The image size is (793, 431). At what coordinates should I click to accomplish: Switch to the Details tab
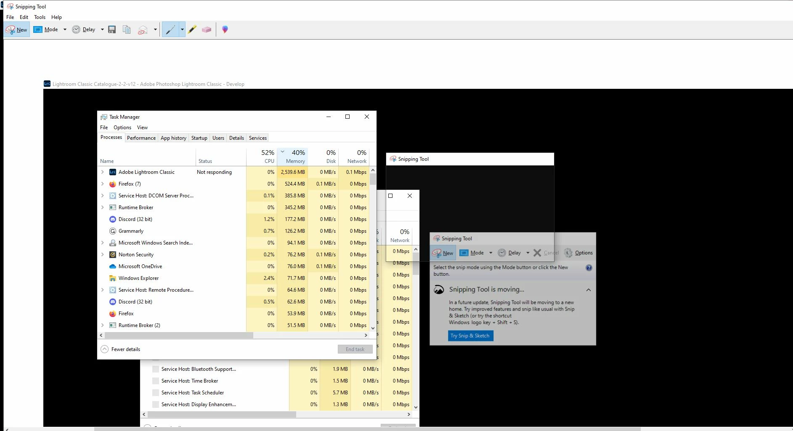pos(236,138)
